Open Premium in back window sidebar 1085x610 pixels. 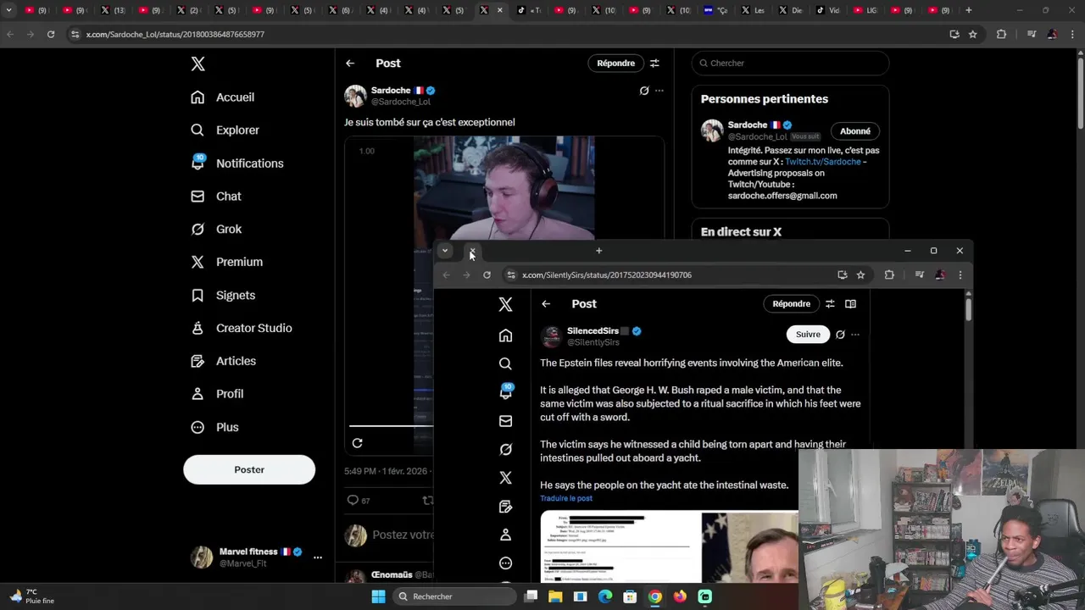tap(227, 263)
